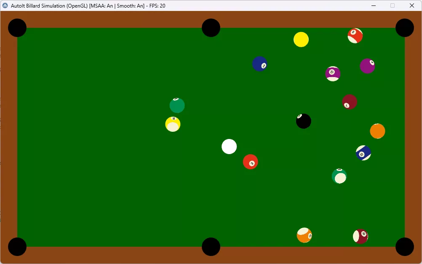Select the black 8-ball
This screenshot has width=422, height=264.
tap(304, 121)
